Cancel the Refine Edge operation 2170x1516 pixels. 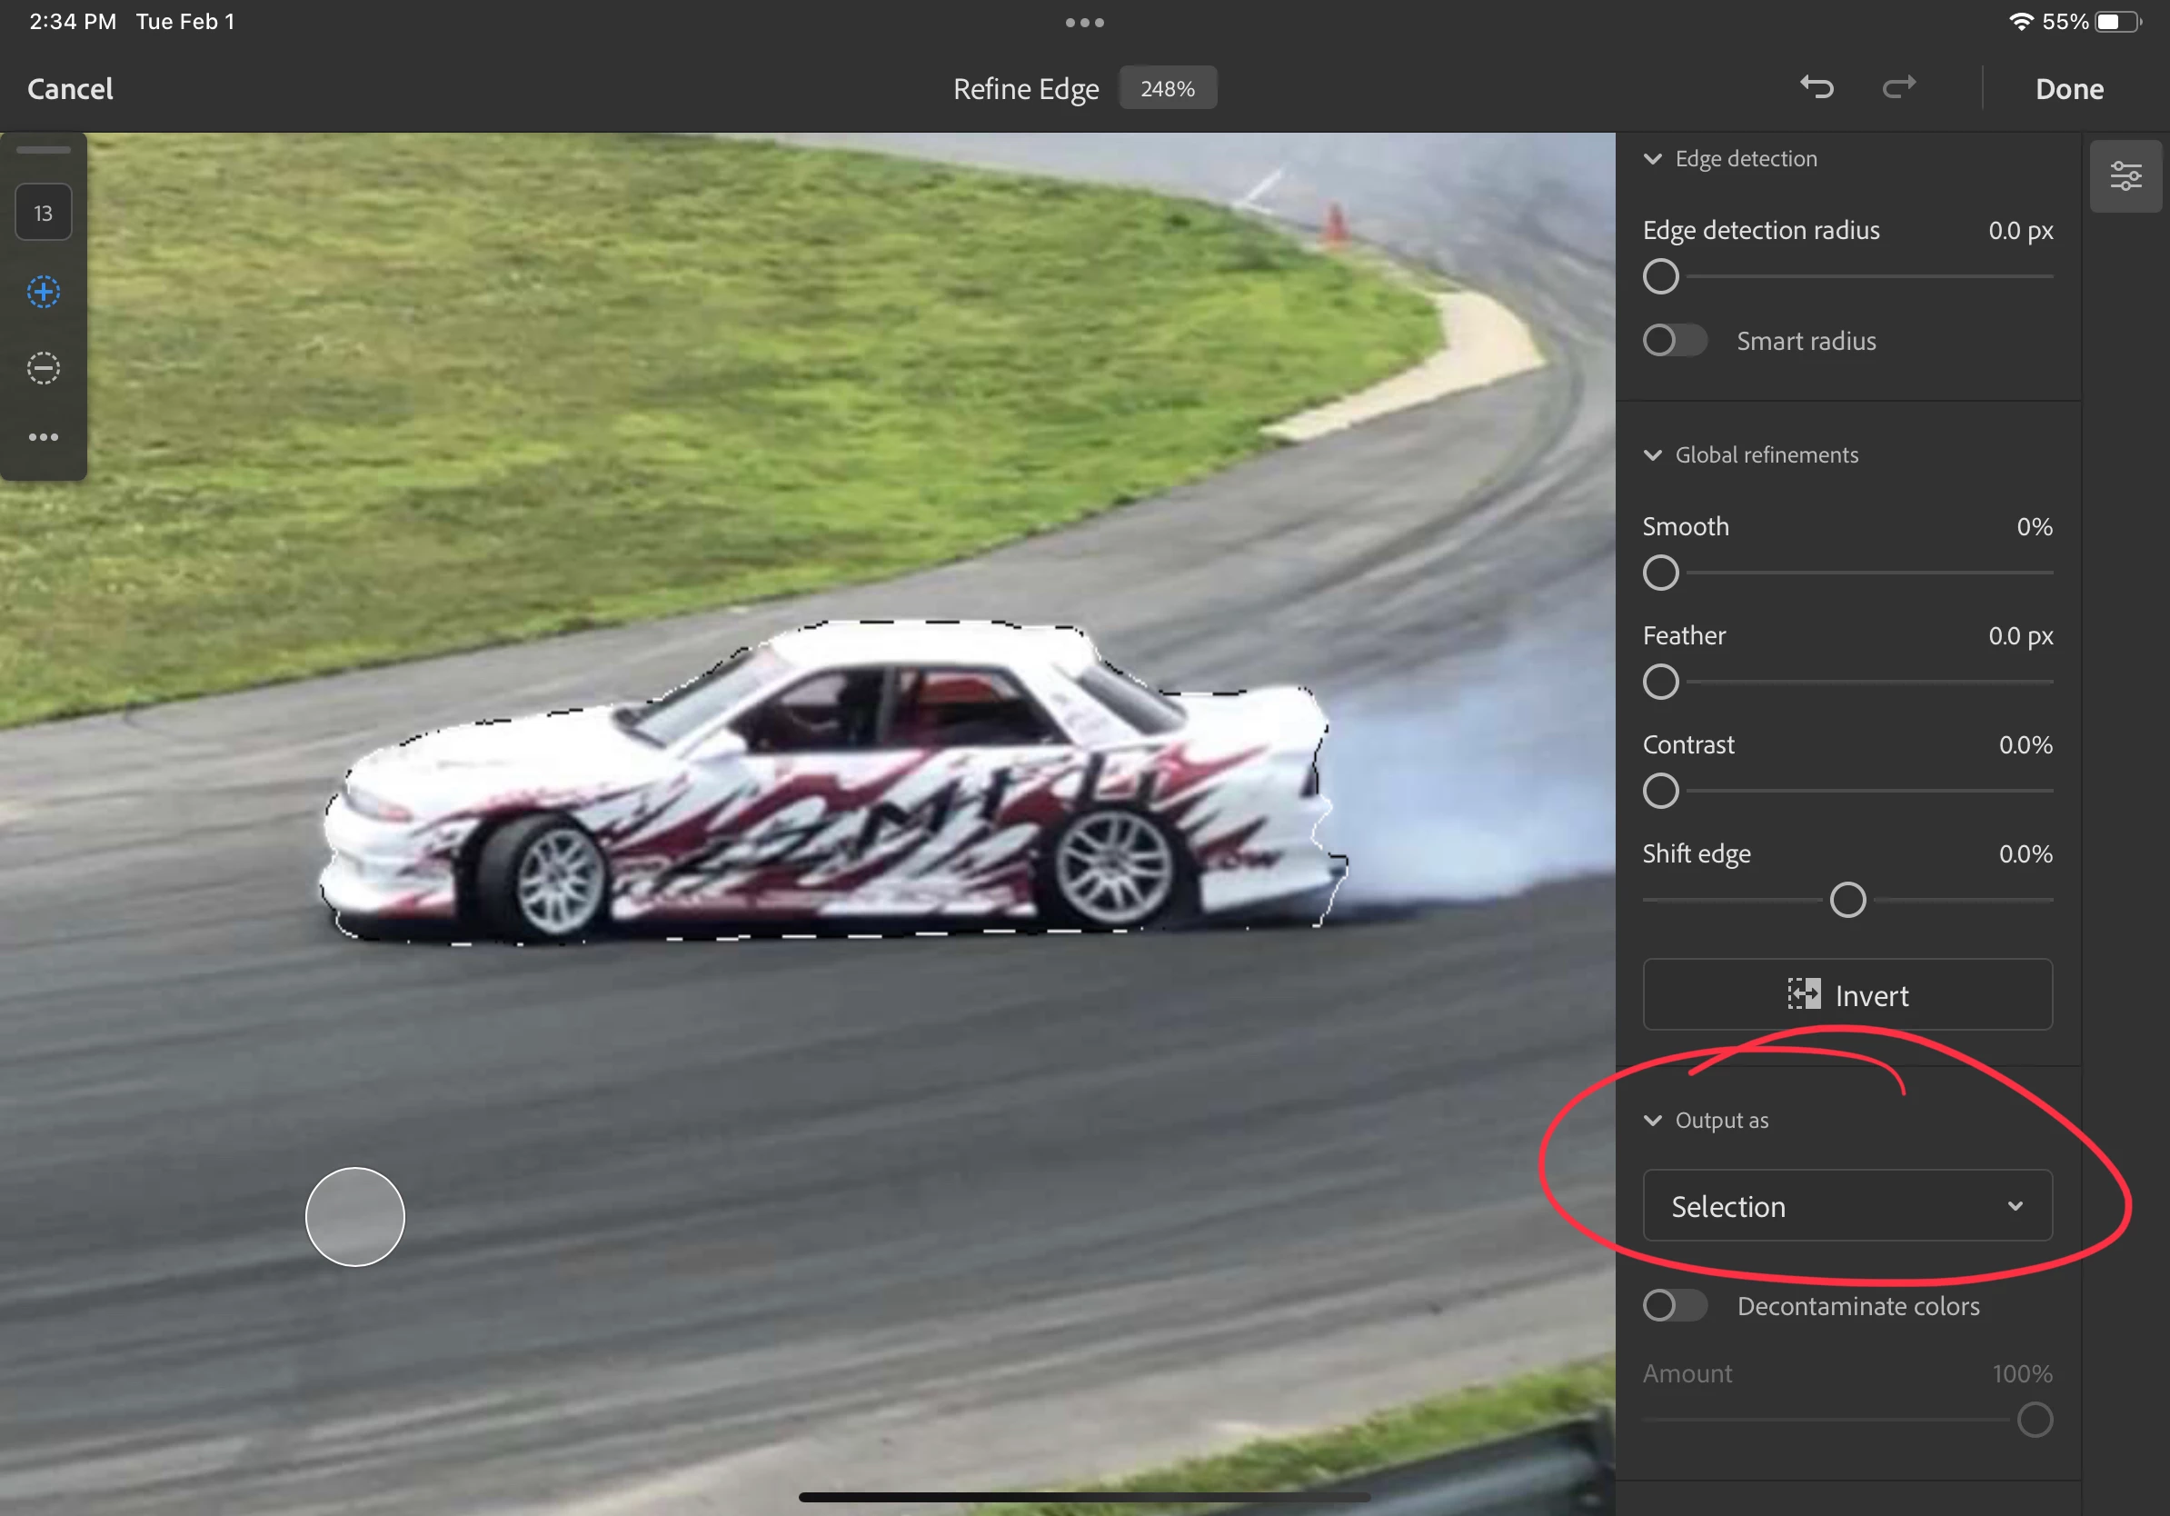(x=70, y=89)
